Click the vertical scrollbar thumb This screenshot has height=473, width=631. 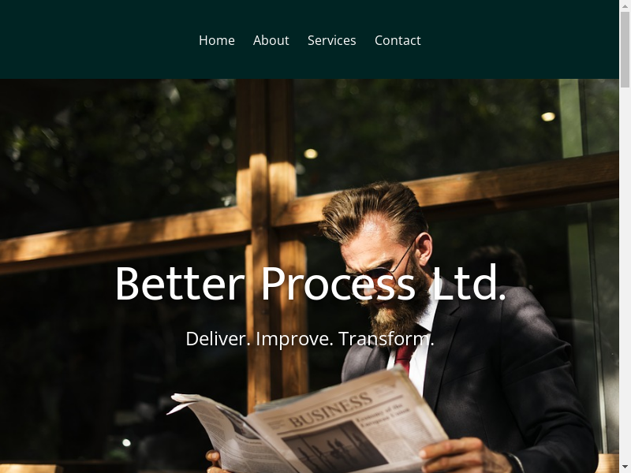click(625, 49)
